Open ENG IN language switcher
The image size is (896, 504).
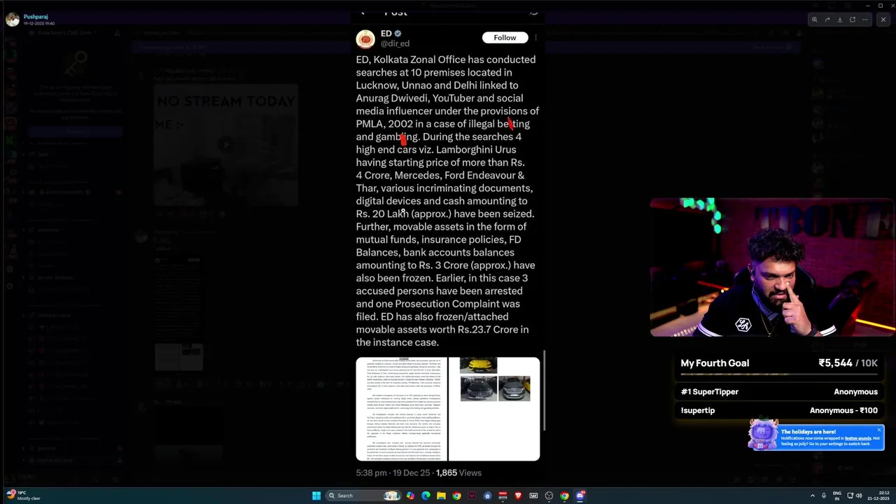836,496
